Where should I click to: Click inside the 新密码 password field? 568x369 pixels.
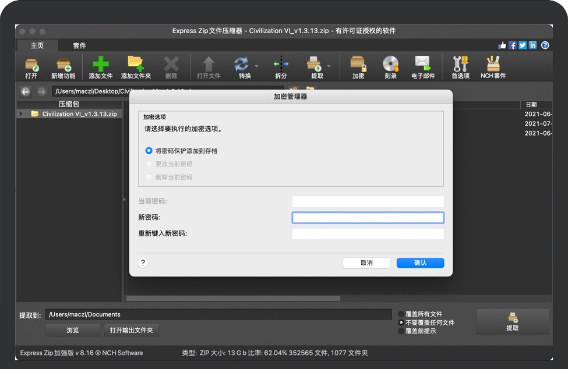pos(367,217)
